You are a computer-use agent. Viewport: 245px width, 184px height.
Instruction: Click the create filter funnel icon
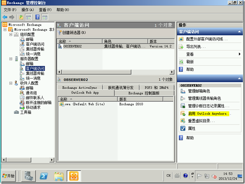59,33
